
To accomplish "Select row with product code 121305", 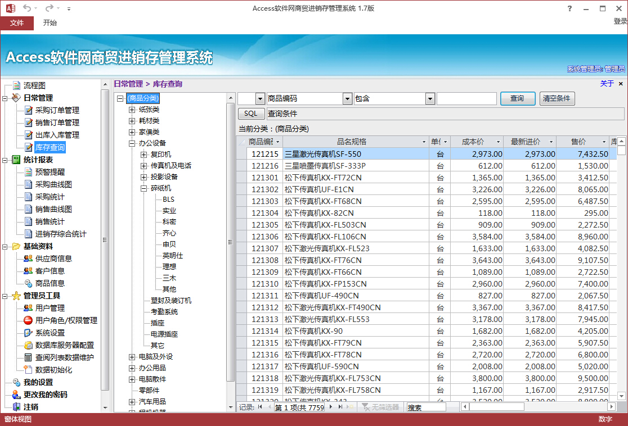I will 427,225.
